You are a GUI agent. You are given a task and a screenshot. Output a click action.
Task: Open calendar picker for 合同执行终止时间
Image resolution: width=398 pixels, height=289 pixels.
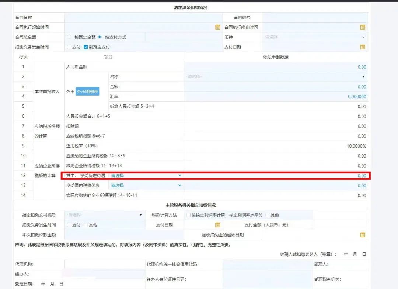click(363, 27)
